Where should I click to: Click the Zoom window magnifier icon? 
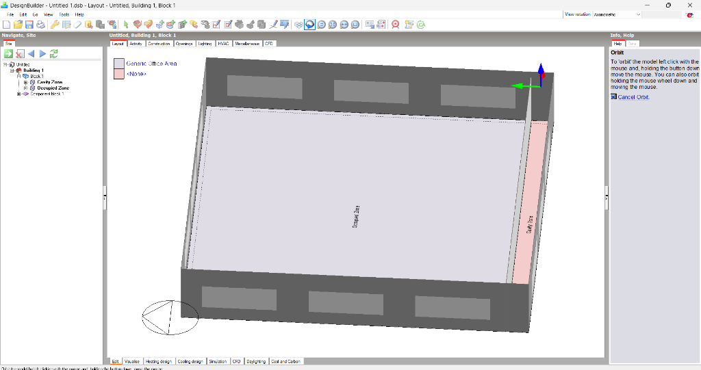coord(355,25)
